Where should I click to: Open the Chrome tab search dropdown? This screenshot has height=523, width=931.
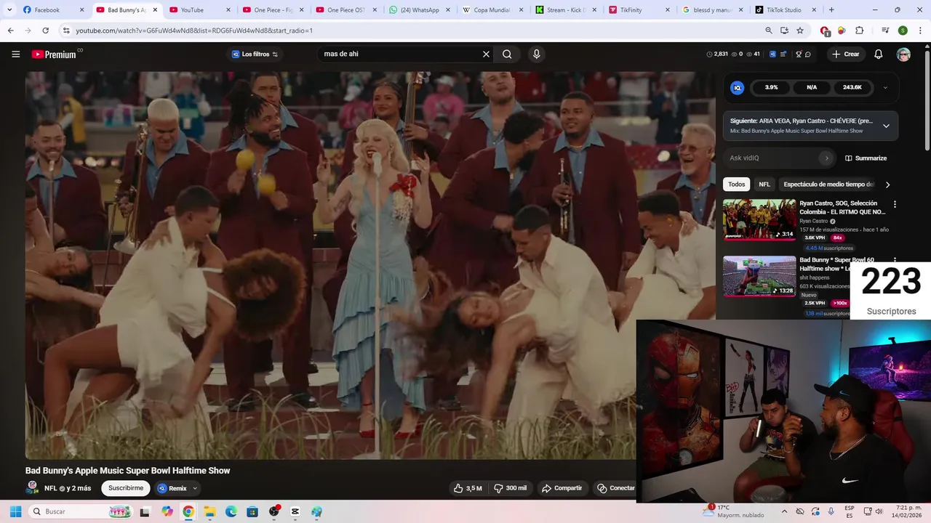point(9,10)
